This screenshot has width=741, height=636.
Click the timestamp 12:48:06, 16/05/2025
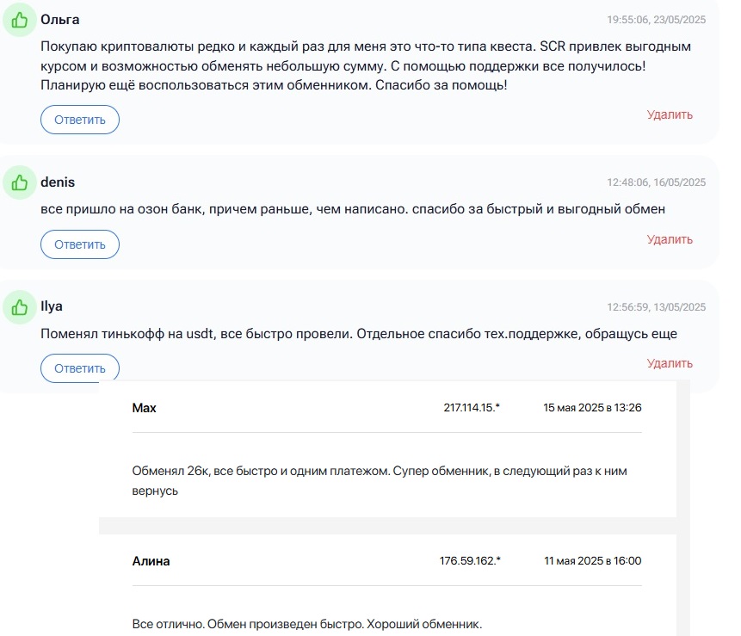pos(656,182)
